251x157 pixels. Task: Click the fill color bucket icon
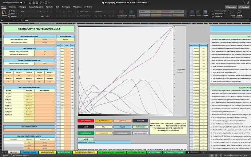(42, 16)
